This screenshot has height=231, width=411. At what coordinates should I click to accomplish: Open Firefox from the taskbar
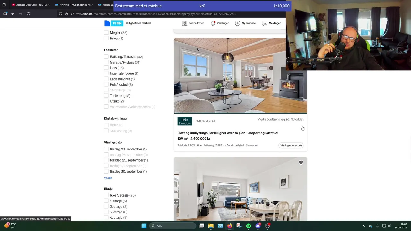(230, 226)
